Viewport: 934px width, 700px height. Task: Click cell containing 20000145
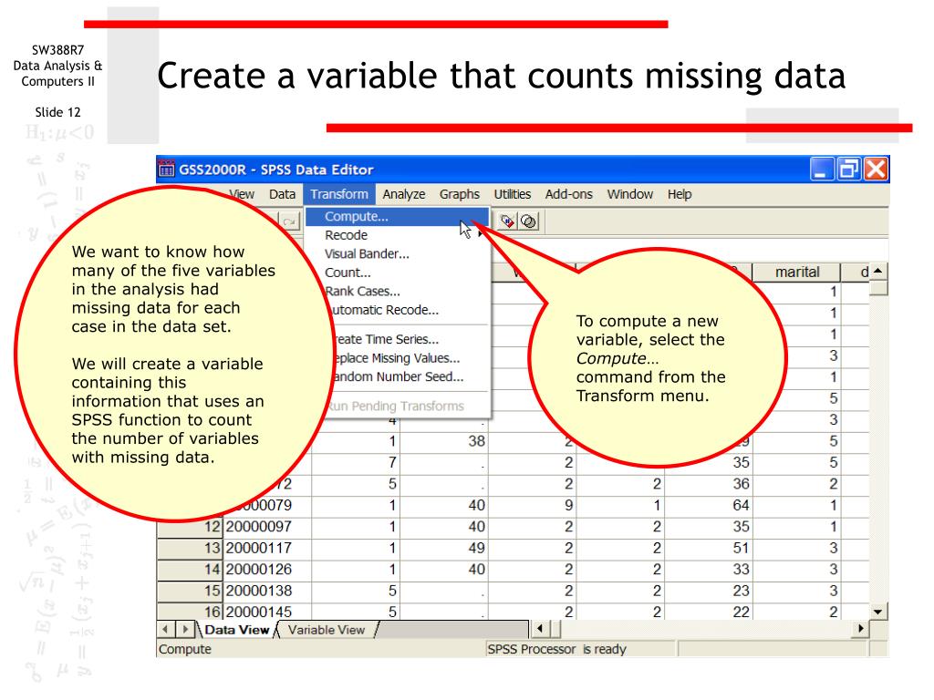click(267, 612)
